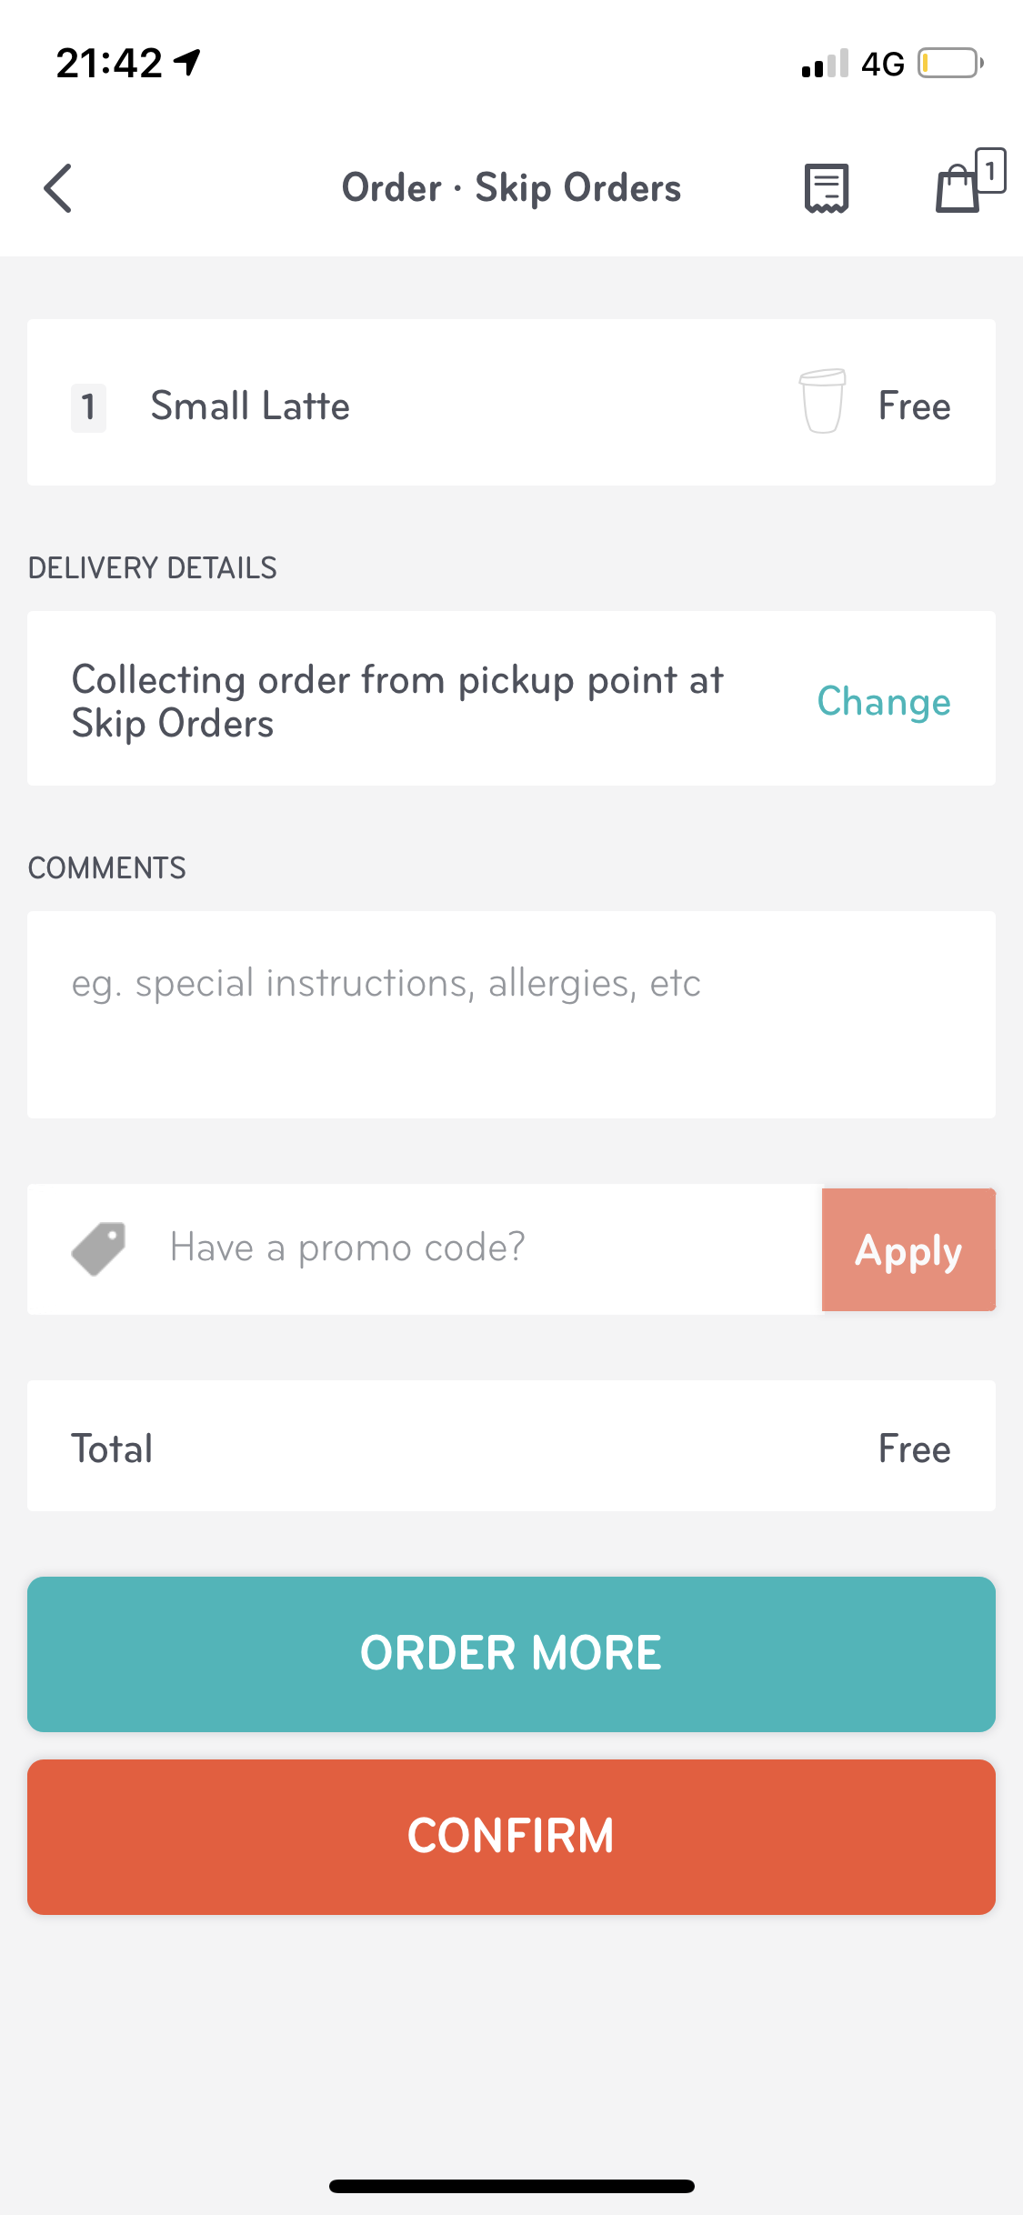Apply the promo code
The height and width of the screenshot is (2215, 1023).
pyautogui.click(x=908, y=1249)
